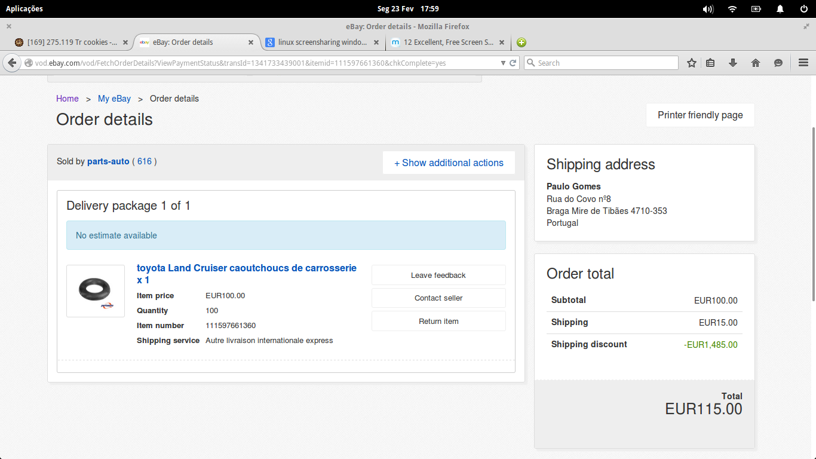This screenshot has height=459, width=816.
Task: Open the downloads arrow icon
Action: [733, 63]
